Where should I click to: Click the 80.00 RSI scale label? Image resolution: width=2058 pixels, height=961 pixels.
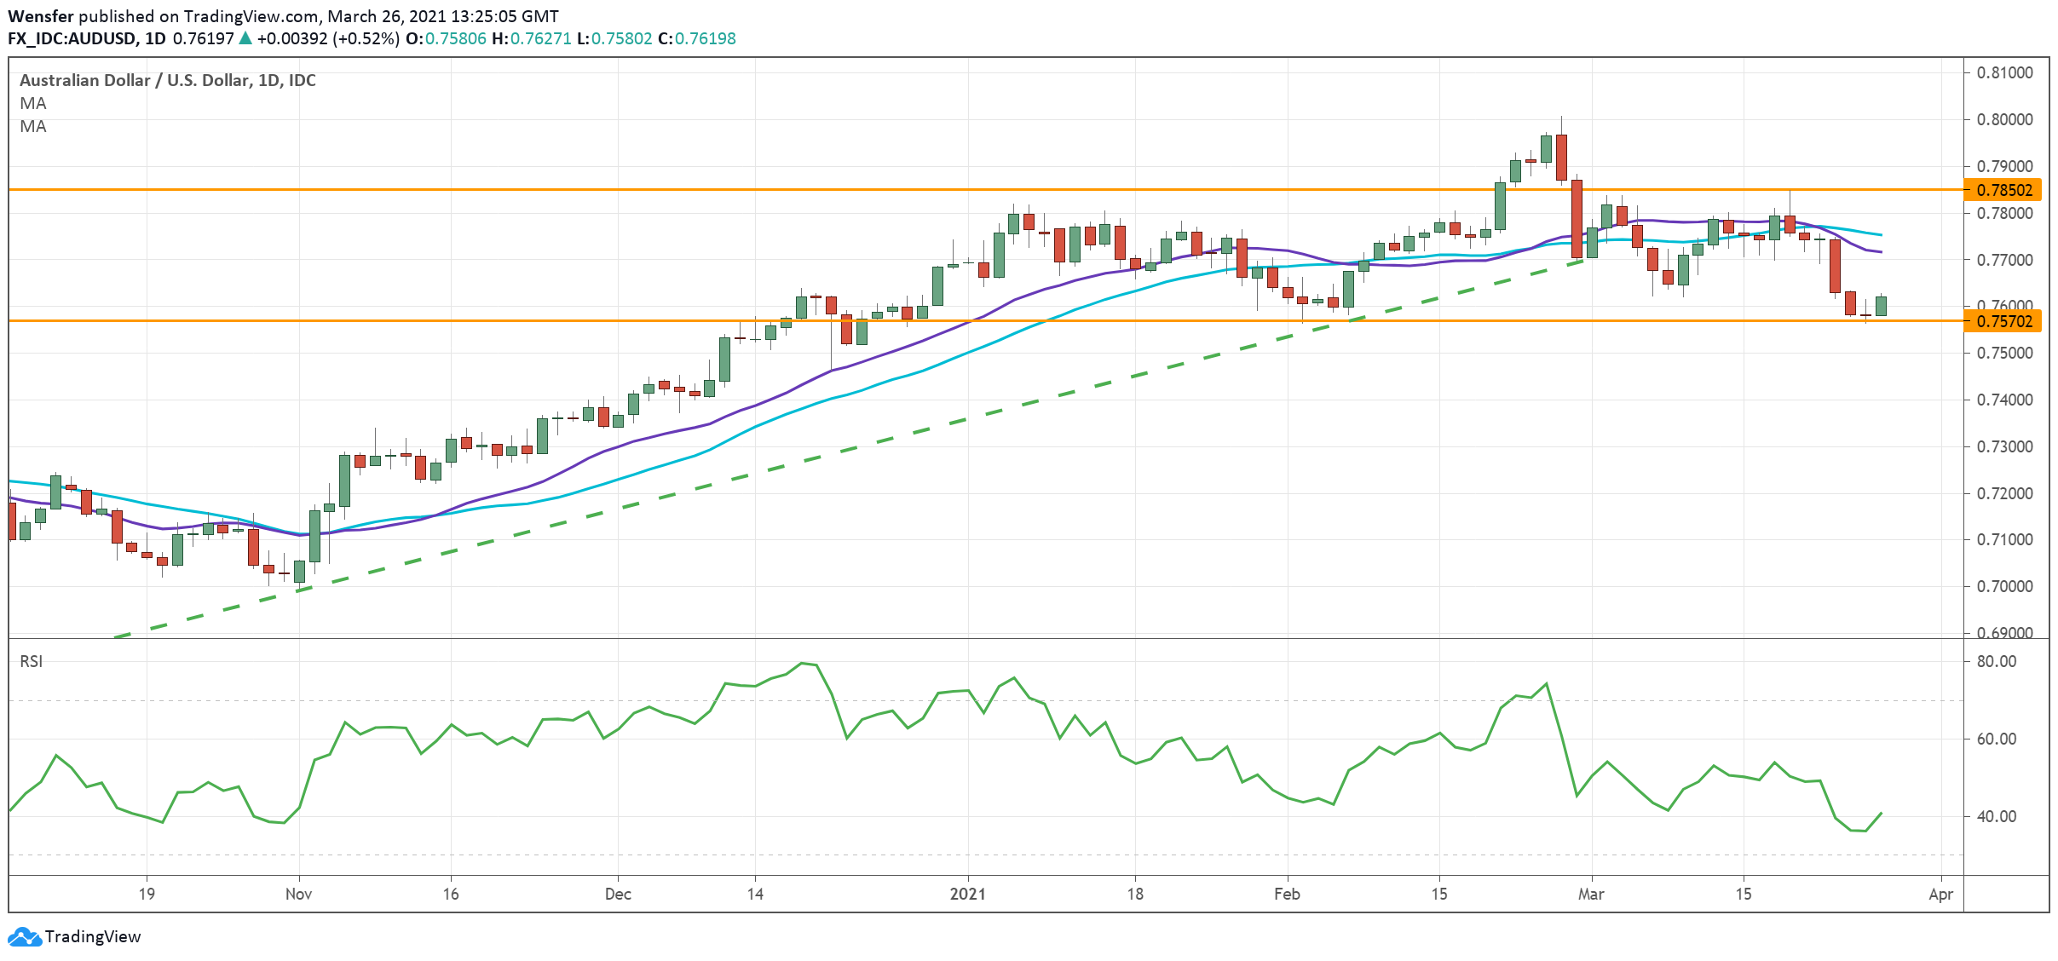pyautogui.click(x=1997, y=661)
